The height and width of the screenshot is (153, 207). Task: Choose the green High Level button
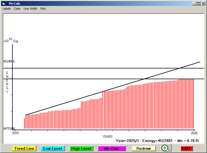pos(81,148)
